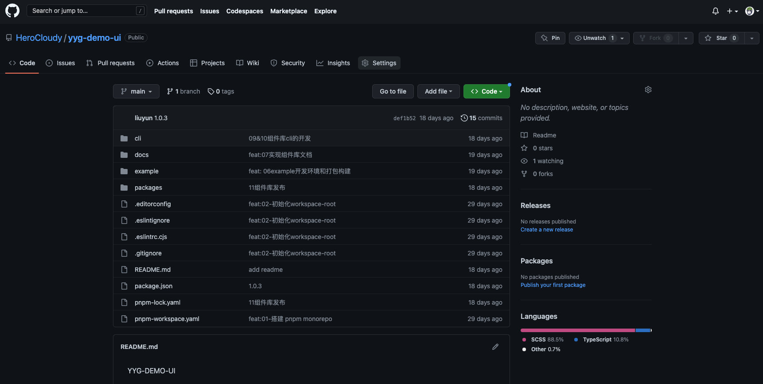Click the package.json file icon
This screenshot has height=384, width=763.
tap(124, 286)
